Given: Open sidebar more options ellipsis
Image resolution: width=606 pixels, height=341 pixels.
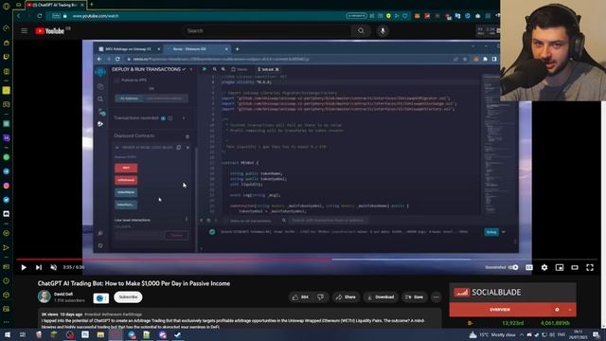Looking at the screenshot, I should click(7, 322).
